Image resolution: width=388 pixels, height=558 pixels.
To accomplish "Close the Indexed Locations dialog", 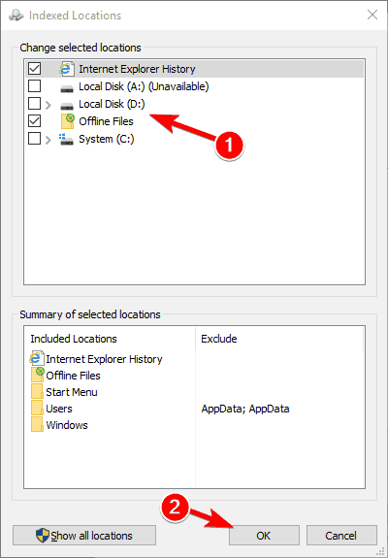I will [372, 15].
